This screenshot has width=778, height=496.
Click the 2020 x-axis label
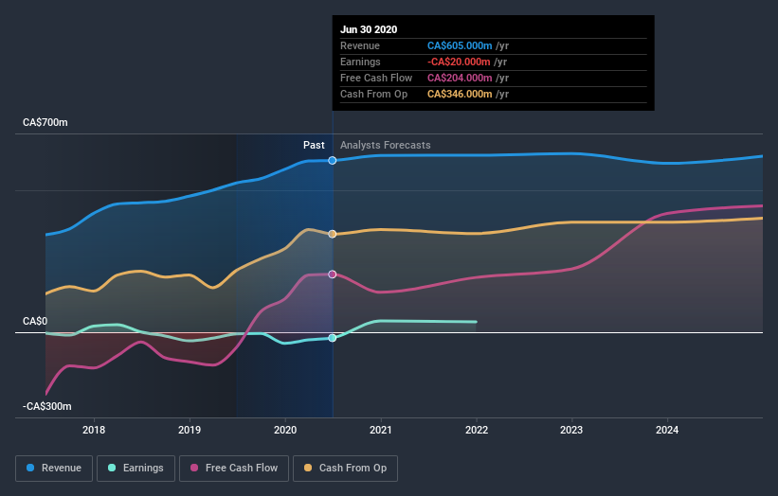[285, 430]
